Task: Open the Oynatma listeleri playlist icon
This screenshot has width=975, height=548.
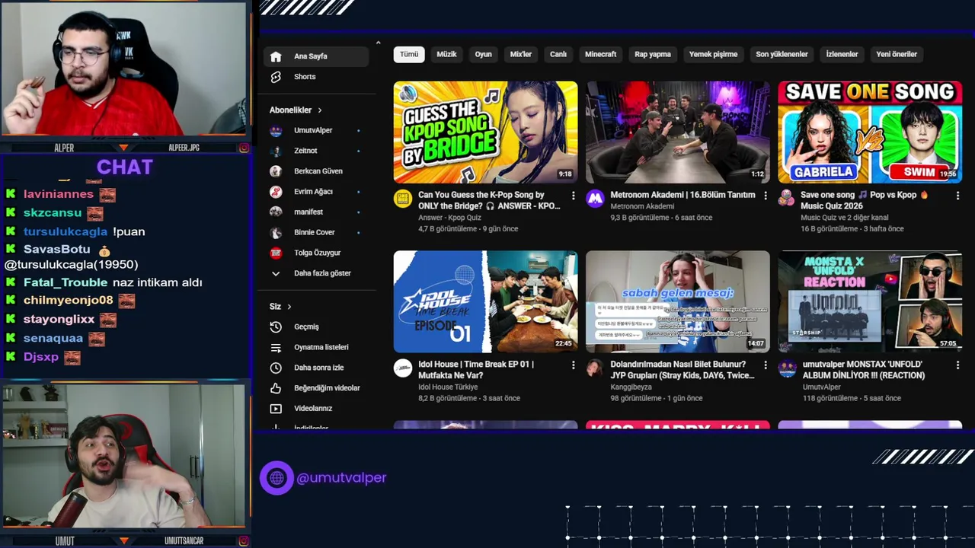Action: pos(276,347)
